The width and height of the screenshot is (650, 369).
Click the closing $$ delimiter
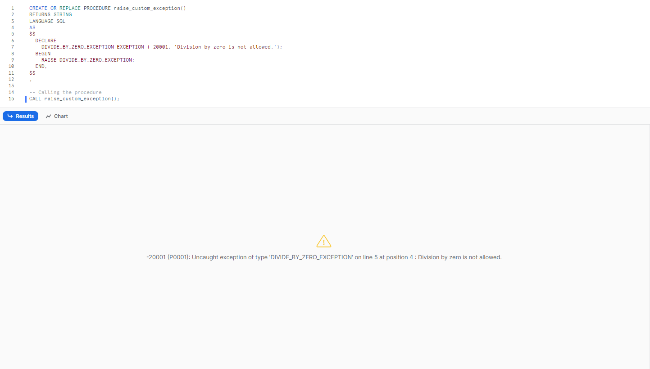(x=32, y=72)
